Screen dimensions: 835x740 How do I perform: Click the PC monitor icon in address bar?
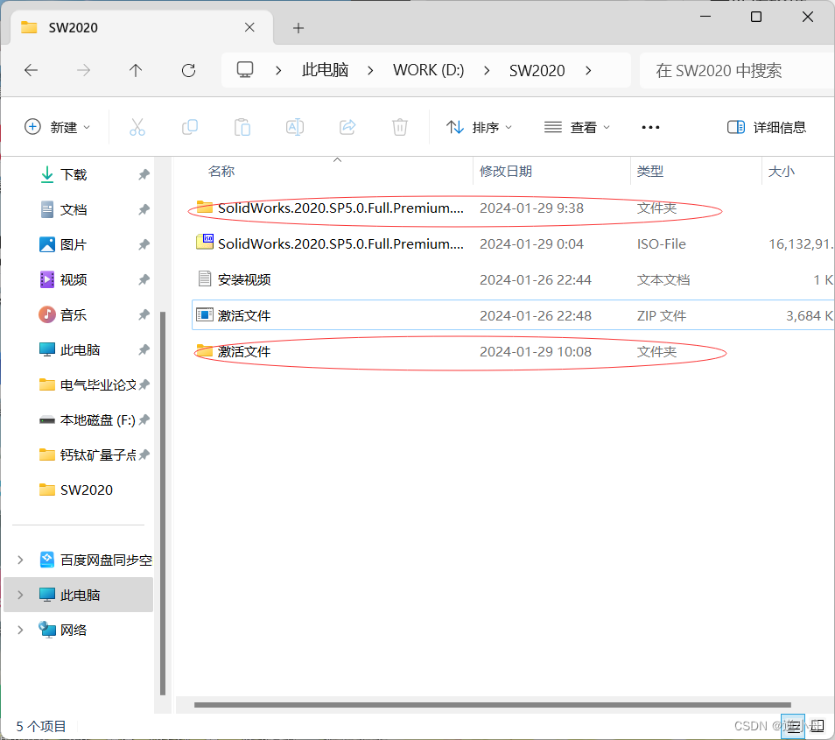click(x=245, y=70)
